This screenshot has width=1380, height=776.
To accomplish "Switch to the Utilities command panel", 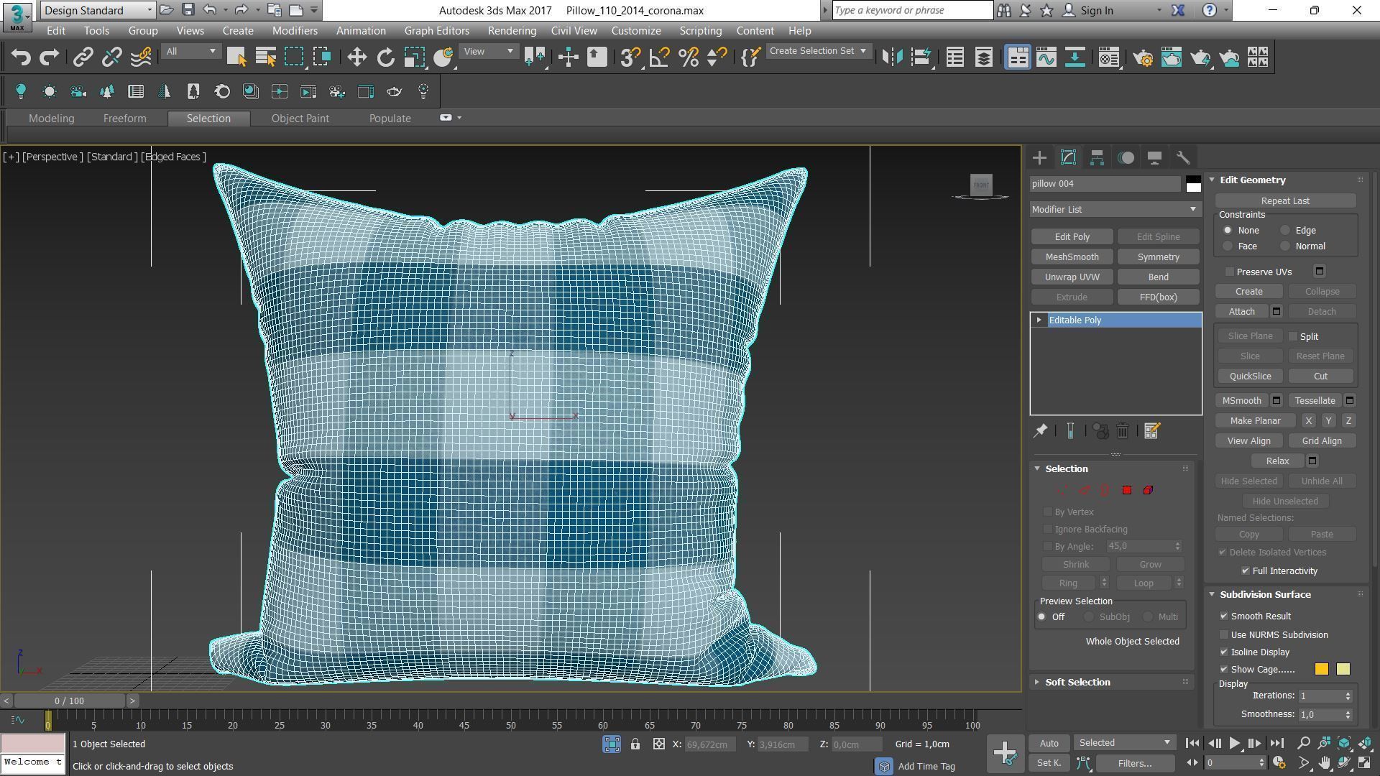I will tap(1183, 158).
